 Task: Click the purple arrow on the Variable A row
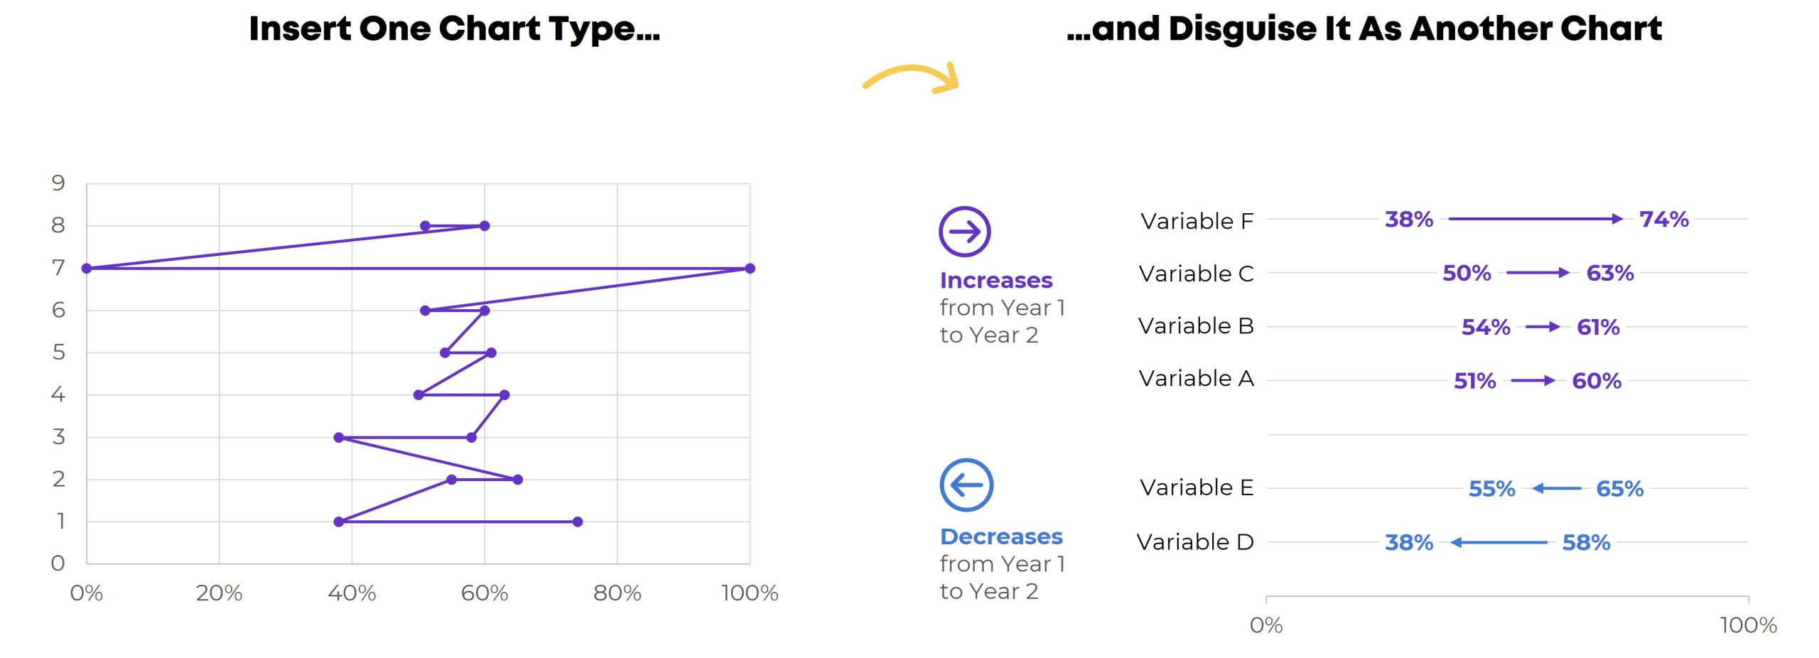(x=1533, y=380)
